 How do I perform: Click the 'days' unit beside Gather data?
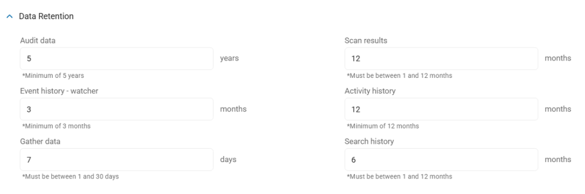point(229,160)
